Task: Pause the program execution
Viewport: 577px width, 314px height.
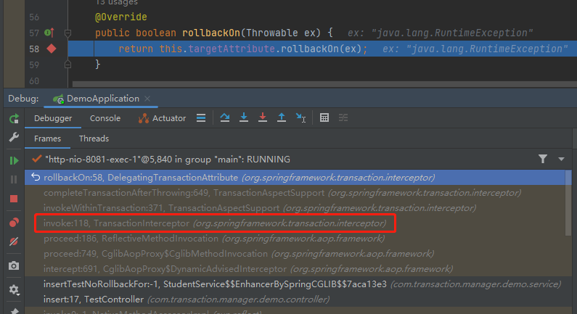Action: pos(14,179)
